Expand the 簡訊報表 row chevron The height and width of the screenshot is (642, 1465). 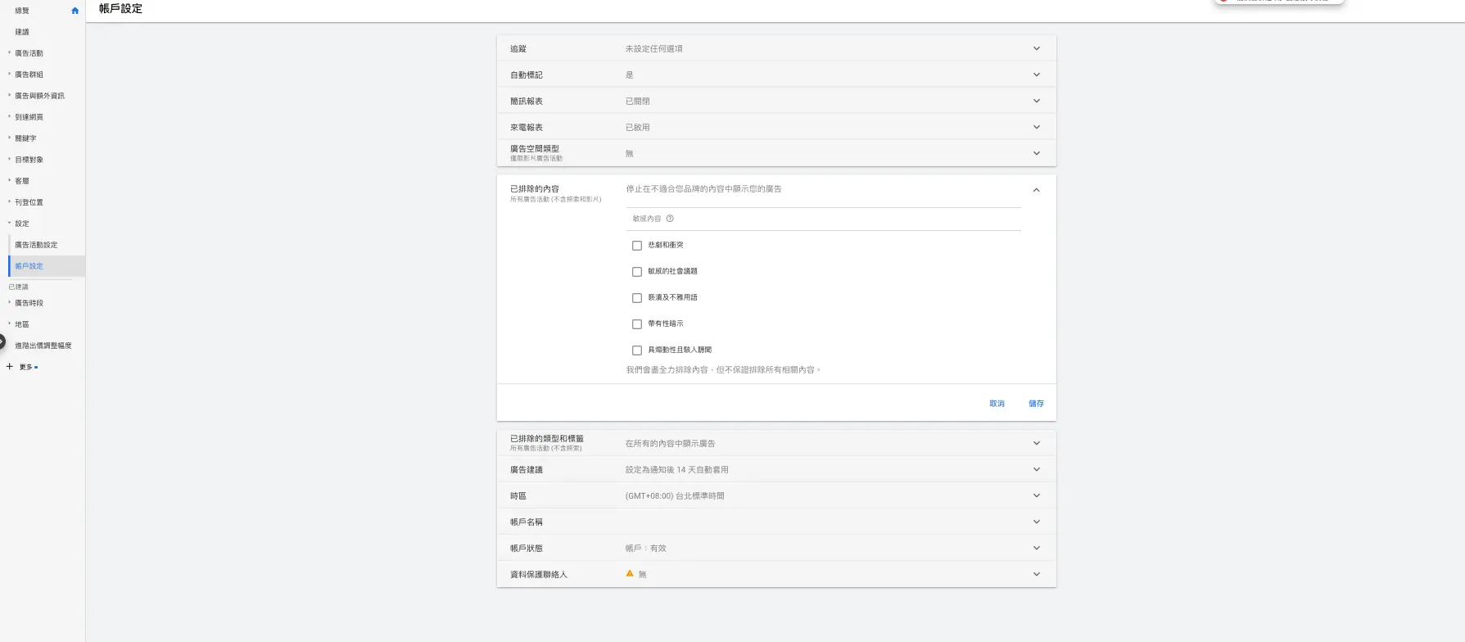click(1037, 102)
